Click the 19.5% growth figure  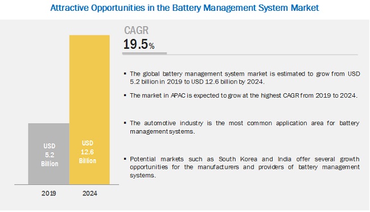[x=139, y=44]
